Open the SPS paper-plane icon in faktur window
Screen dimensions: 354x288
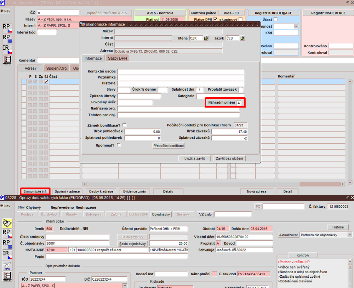(7, 266)
